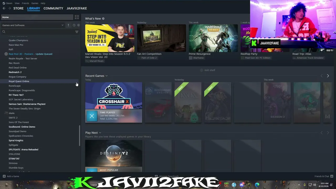Screen dimensions: 336x189
Task: Click the Add shelf button
Action: click(208, 70)
